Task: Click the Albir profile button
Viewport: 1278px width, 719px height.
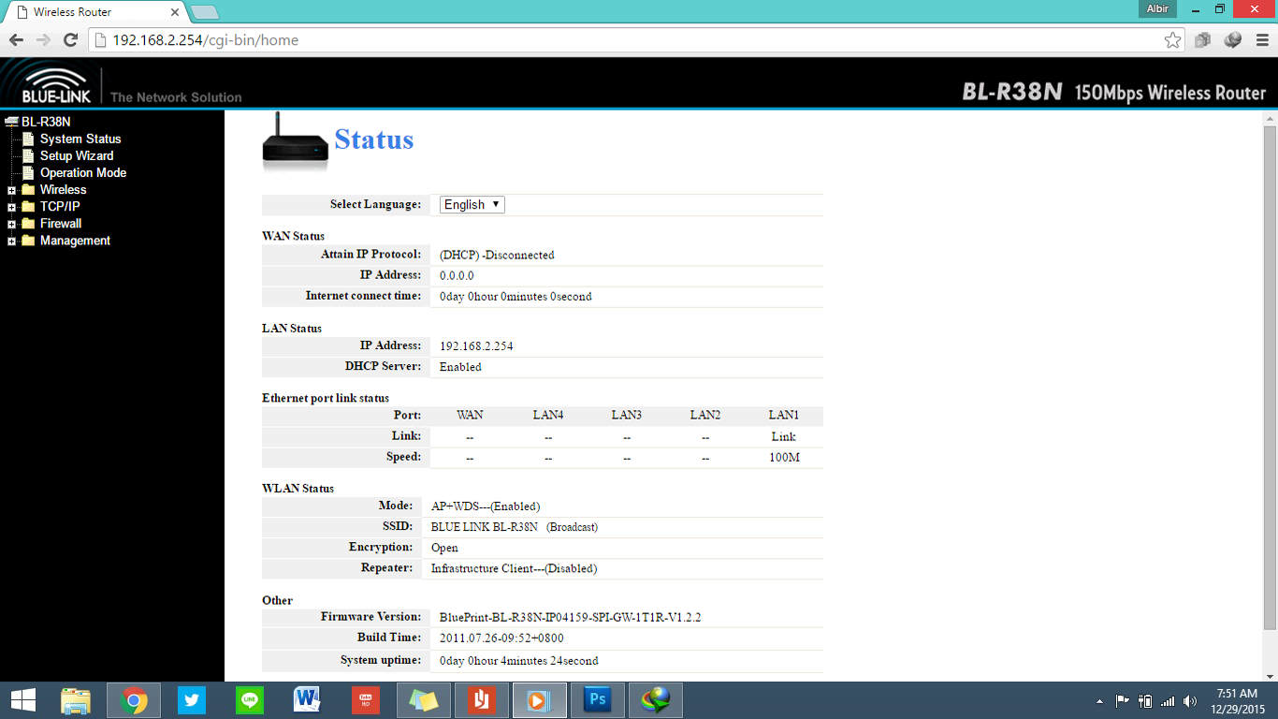Action: click(1157, 8)
